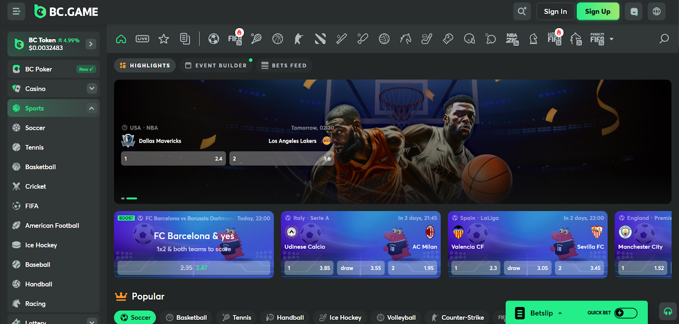Select volleyball icon in sports bar
The image size is (679, 324).
point(384,39)
